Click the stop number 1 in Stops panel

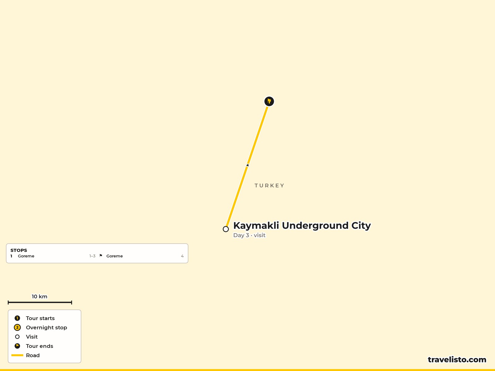point(11,256)
